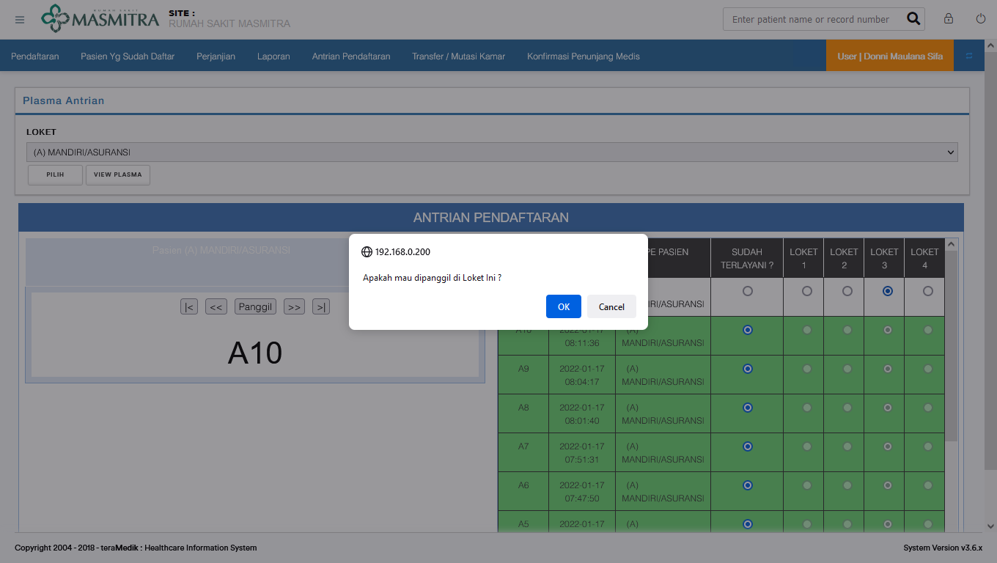
Task: Open the Pendaftaran menu
Action: (x=35, y=56)
